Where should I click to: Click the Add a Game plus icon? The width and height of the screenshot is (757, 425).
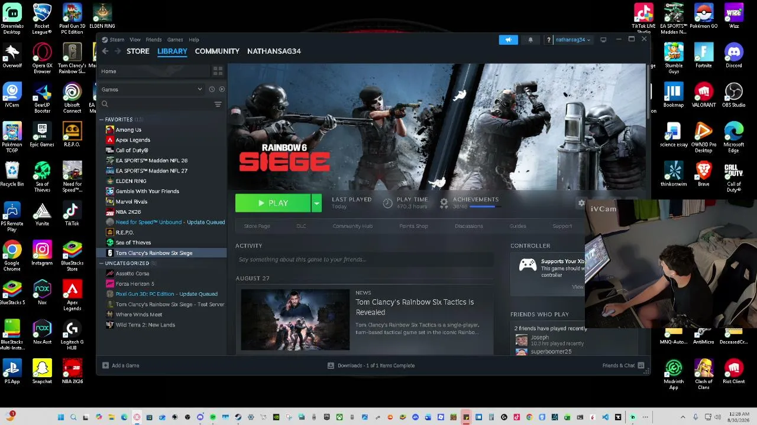tap(105, 365)
